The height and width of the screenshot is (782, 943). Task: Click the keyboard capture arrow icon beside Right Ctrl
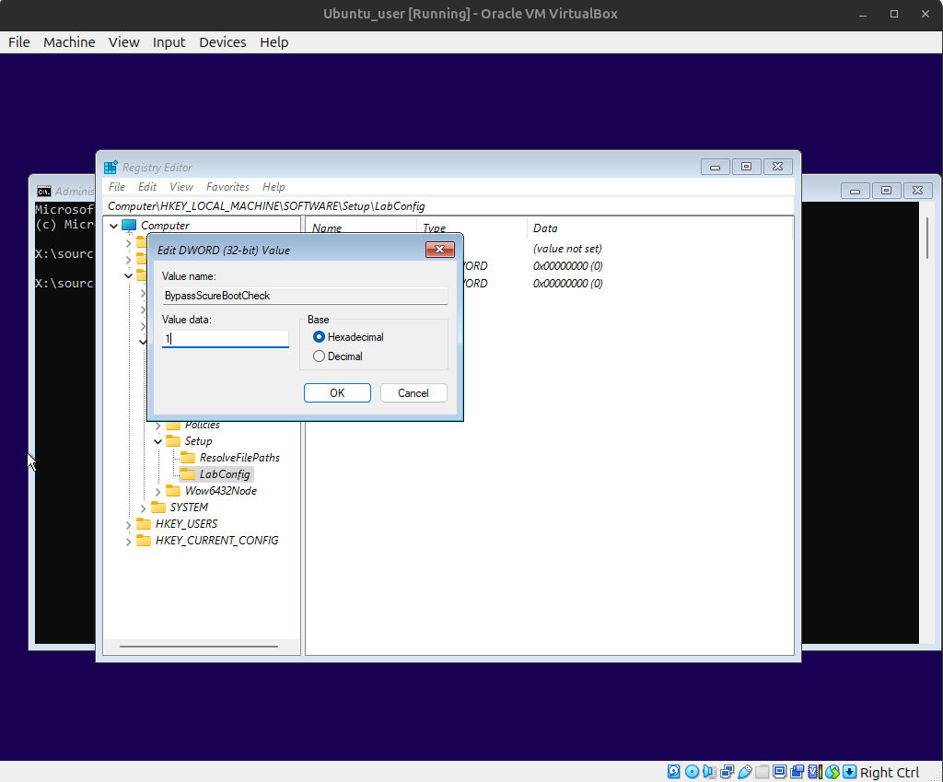point(850,772)
